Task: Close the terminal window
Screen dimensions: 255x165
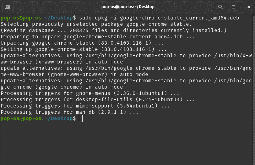Action: 248,7
